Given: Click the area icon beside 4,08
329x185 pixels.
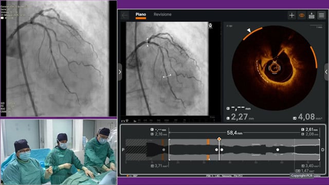Looking at the screenshot, I should coord(295,118).
